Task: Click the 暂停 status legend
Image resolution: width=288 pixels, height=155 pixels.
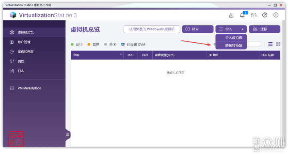Action: click(x=94, y=44)
